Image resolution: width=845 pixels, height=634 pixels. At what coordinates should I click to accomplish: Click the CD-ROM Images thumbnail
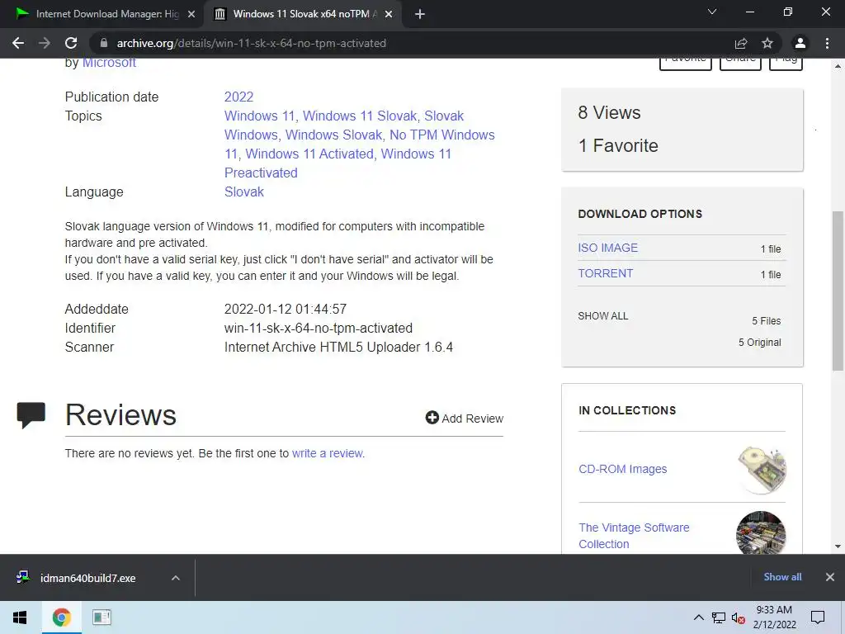[x=762, y=469]
